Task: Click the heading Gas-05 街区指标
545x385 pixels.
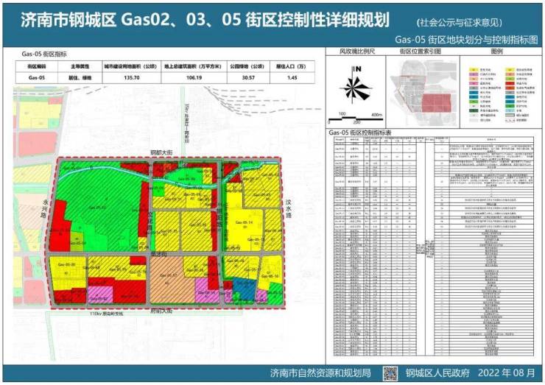Action: click(44, 54)
